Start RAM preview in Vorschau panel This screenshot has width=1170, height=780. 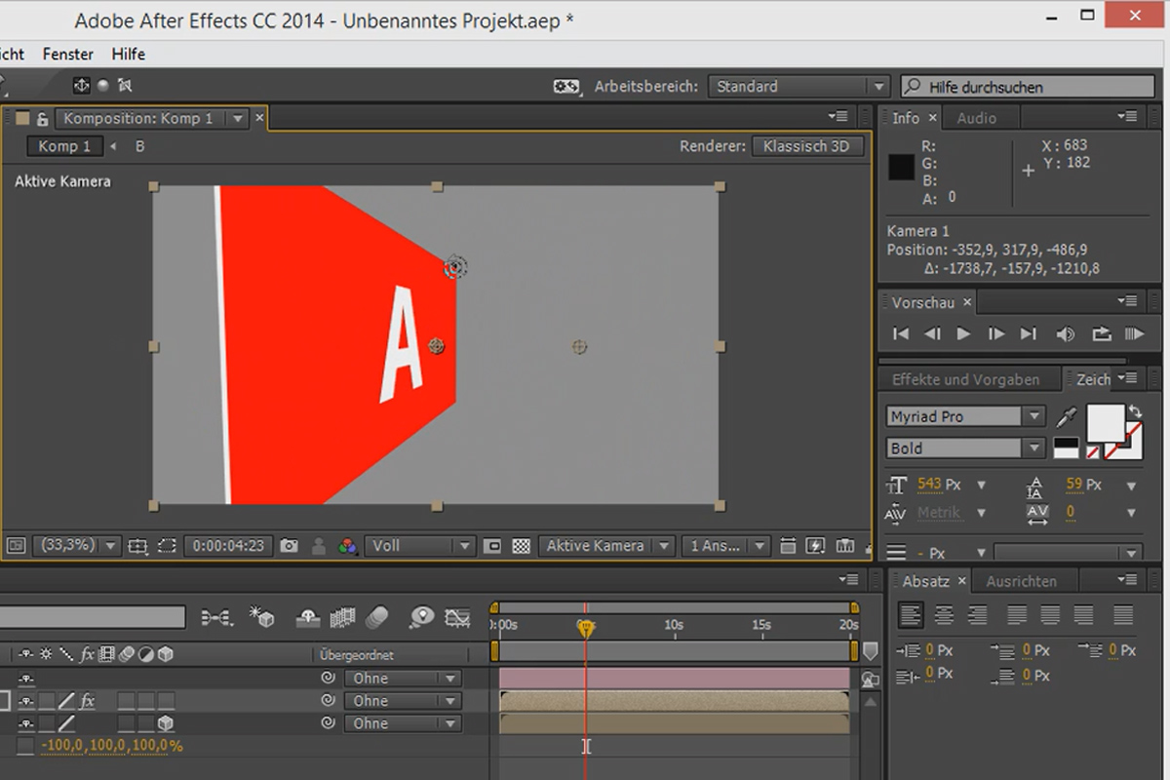pos(1134,333)
